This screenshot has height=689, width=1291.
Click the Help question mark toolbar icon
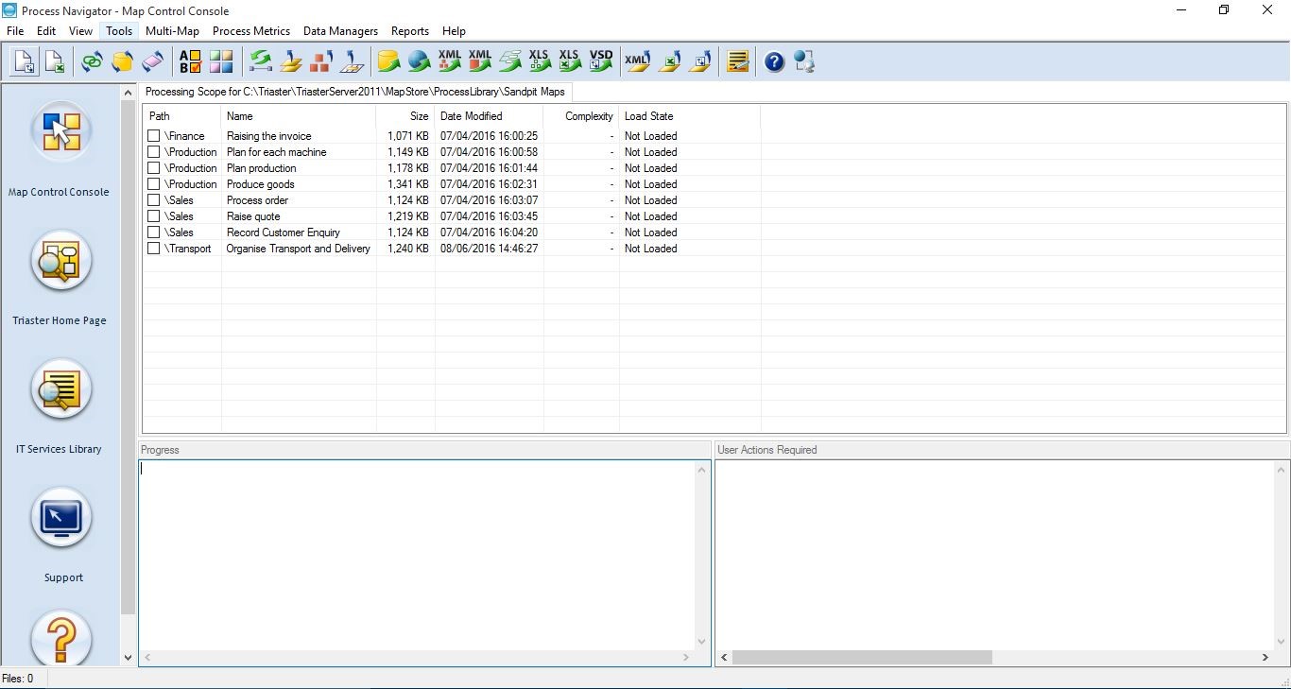[x=773, y=61]
